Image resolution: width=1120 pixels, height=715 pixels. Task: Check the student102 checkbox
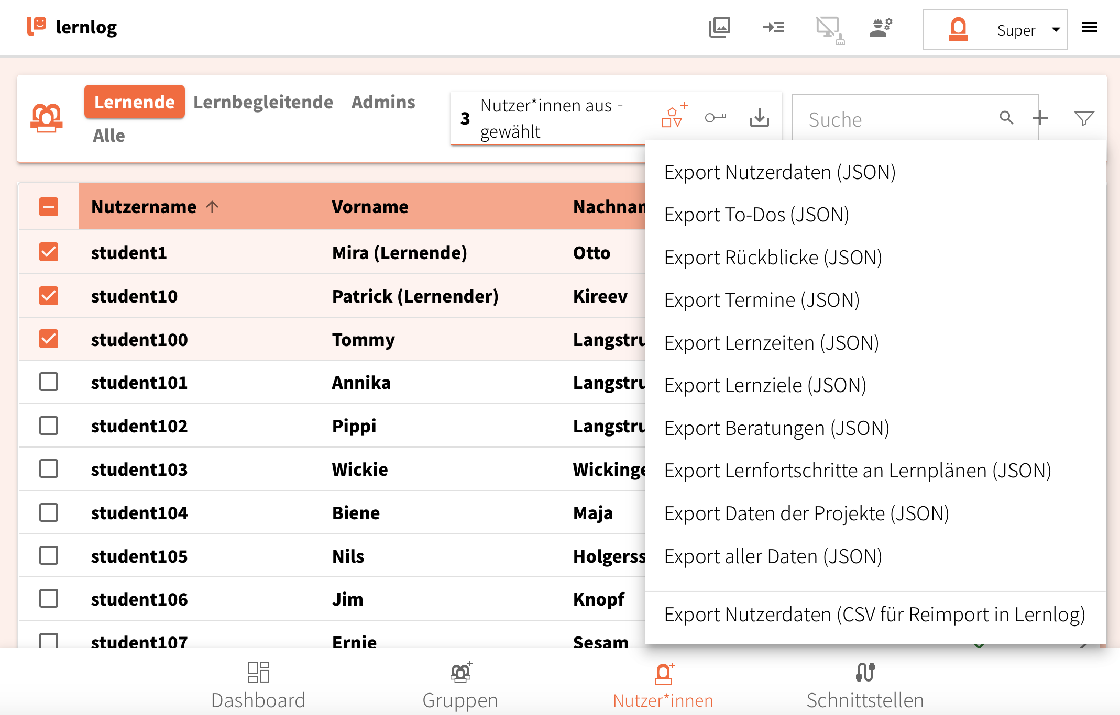click(49, 426)
